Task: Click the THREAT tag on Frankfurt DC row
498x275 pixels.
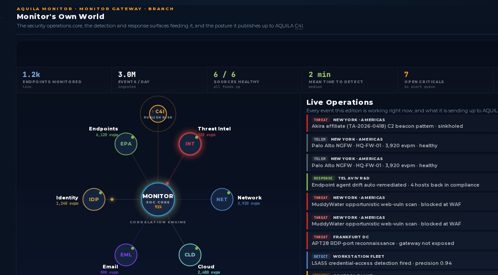Action: click(x=321, y=237)
